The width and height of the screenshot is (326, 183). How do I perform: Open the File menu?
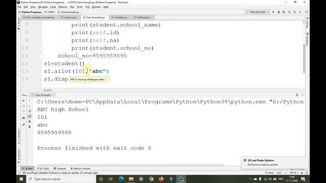19,7
